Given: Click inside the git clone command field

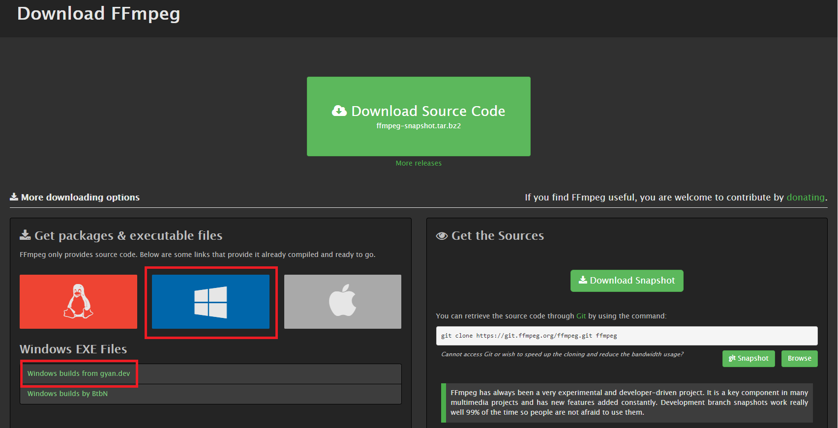Looking at the screenshot, I should click(626, 336).
